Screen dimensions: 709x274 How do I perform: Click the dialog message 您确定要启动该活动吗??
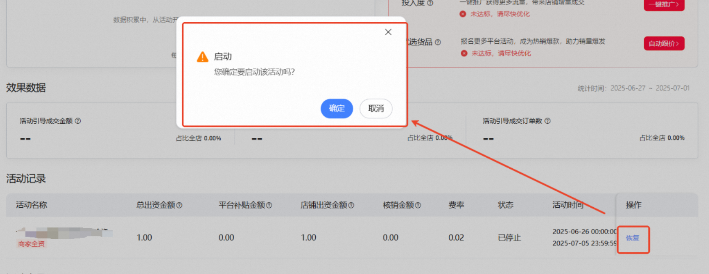254,72
